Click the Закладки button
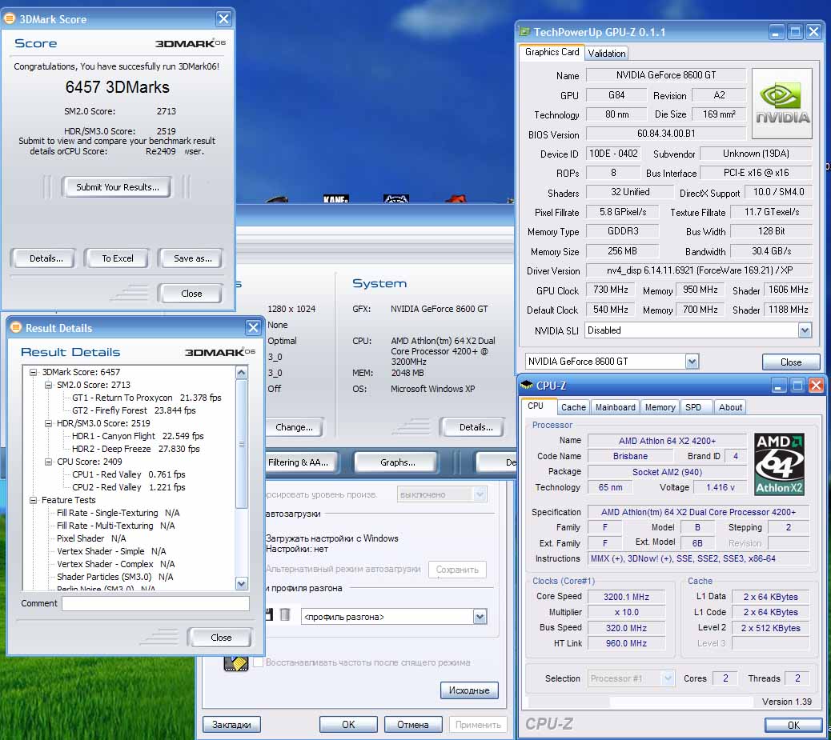Viewport: 831px width, 740px height. pyautogui.click(x=231, y=724)
